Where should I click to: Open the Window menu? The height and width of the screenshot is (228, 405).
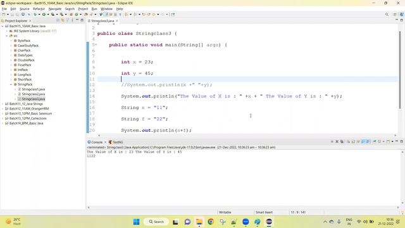point(106,9)
